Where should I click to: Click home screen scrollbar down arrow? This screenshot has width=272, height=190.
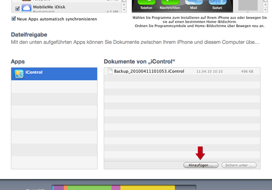click(265, 10)
